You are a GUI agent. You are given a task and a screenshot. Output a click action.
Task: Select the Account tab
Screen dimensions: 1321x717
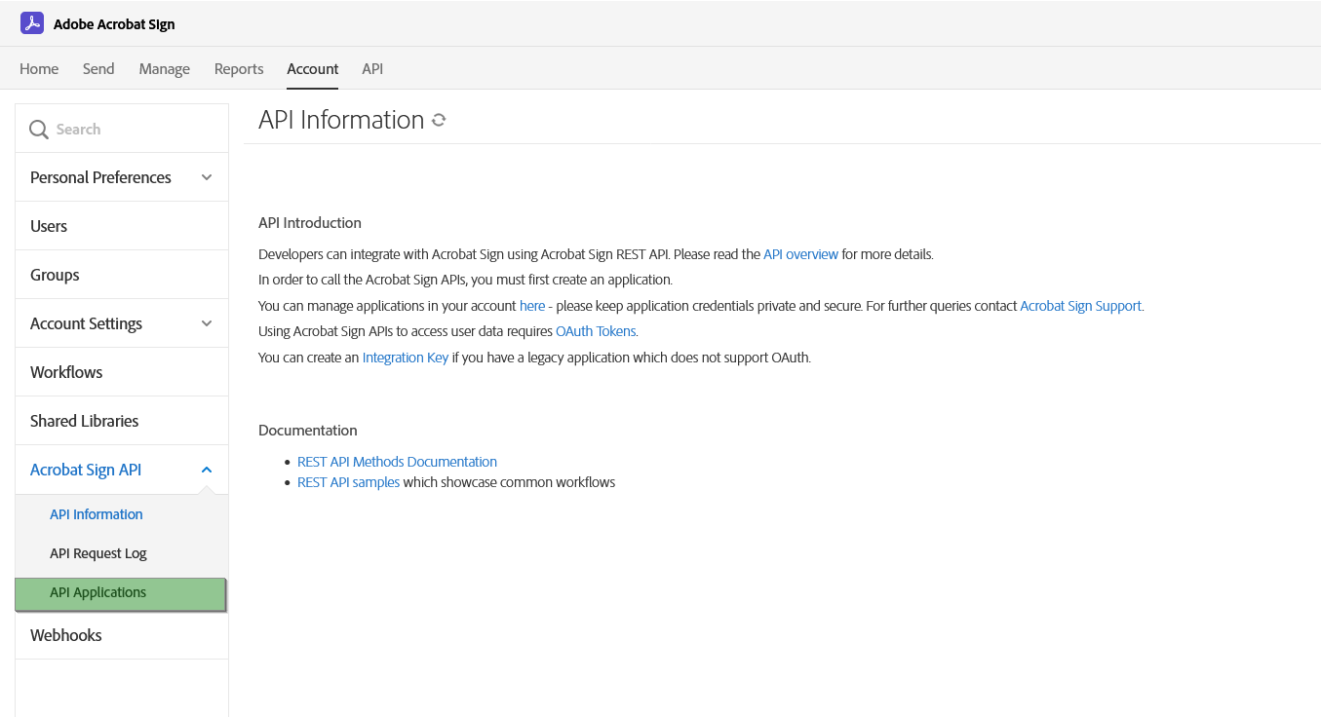point(313,69)
